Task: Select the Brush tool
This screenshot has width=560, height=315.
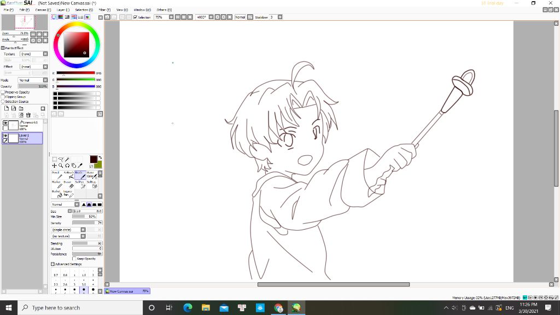Action: click(x=80, y=175)
